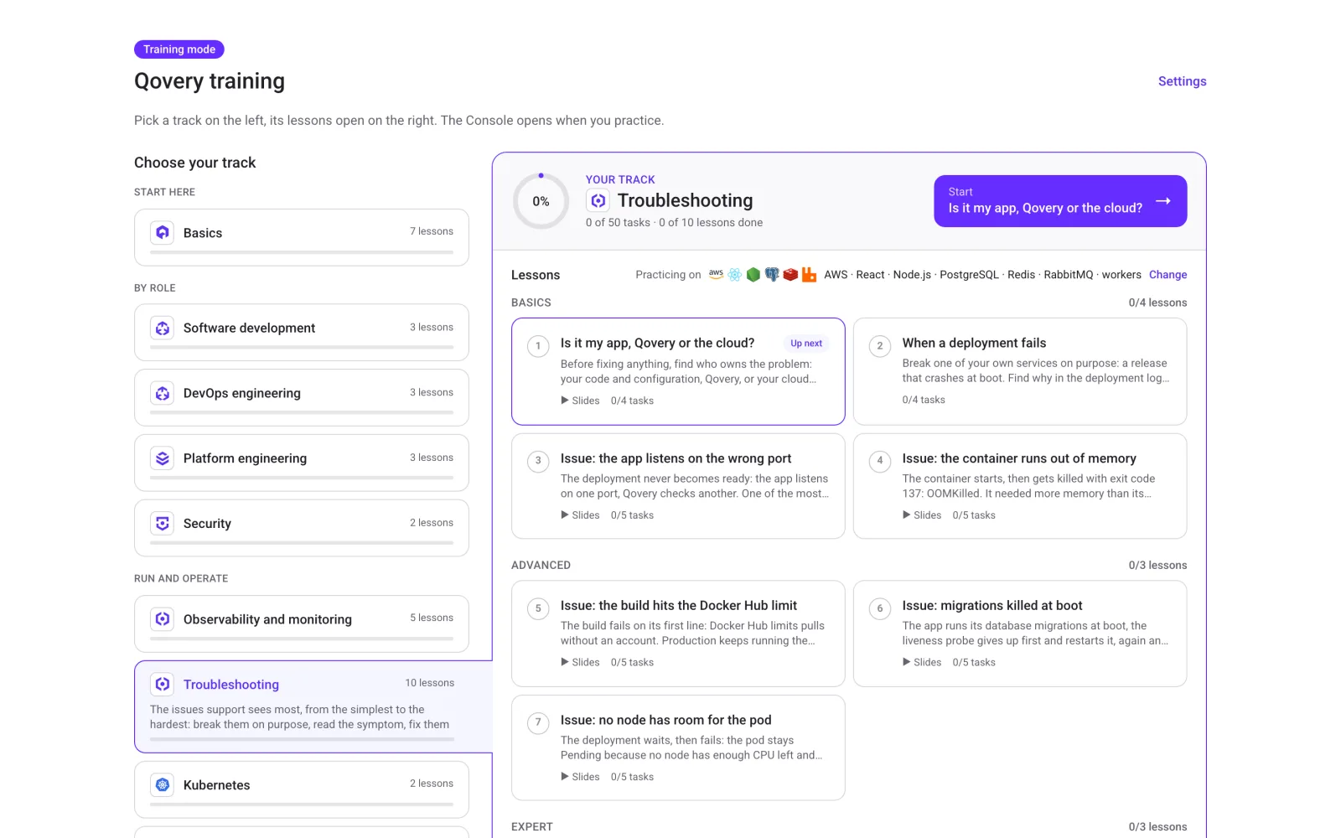Click the Observability and monitoring icon
Image resolution: width=1341 pixels, height=838 pixels.
163,619
